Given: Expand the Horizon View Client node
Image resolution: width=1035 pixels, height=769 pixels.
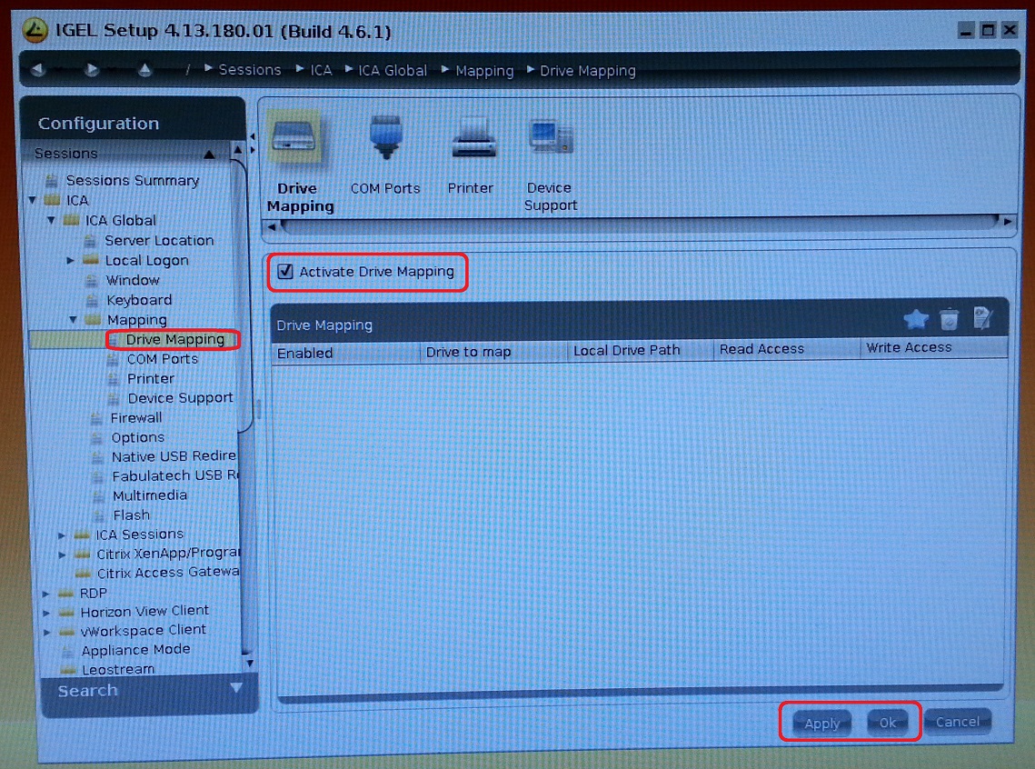Looking at the screenshot, I should click(x=46, y=613).
